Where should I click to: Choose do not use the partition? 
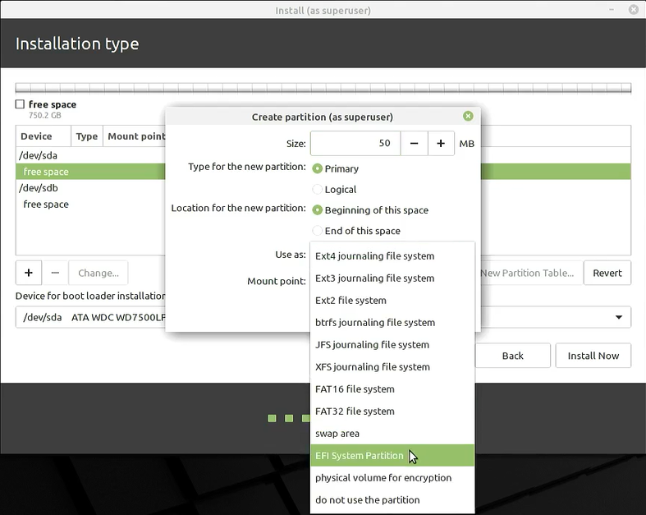[x=367, y=499]
